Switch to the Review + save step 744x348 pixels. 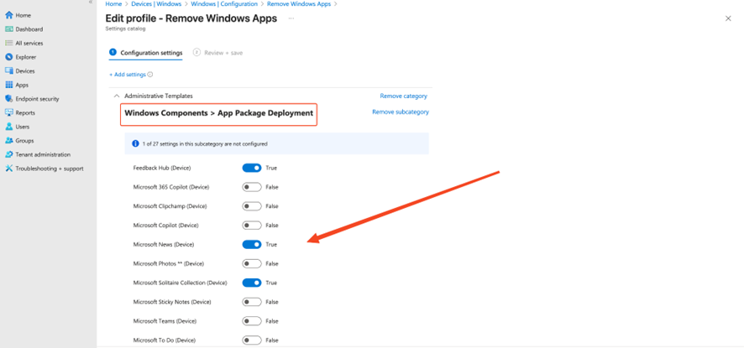coord(218,53)
